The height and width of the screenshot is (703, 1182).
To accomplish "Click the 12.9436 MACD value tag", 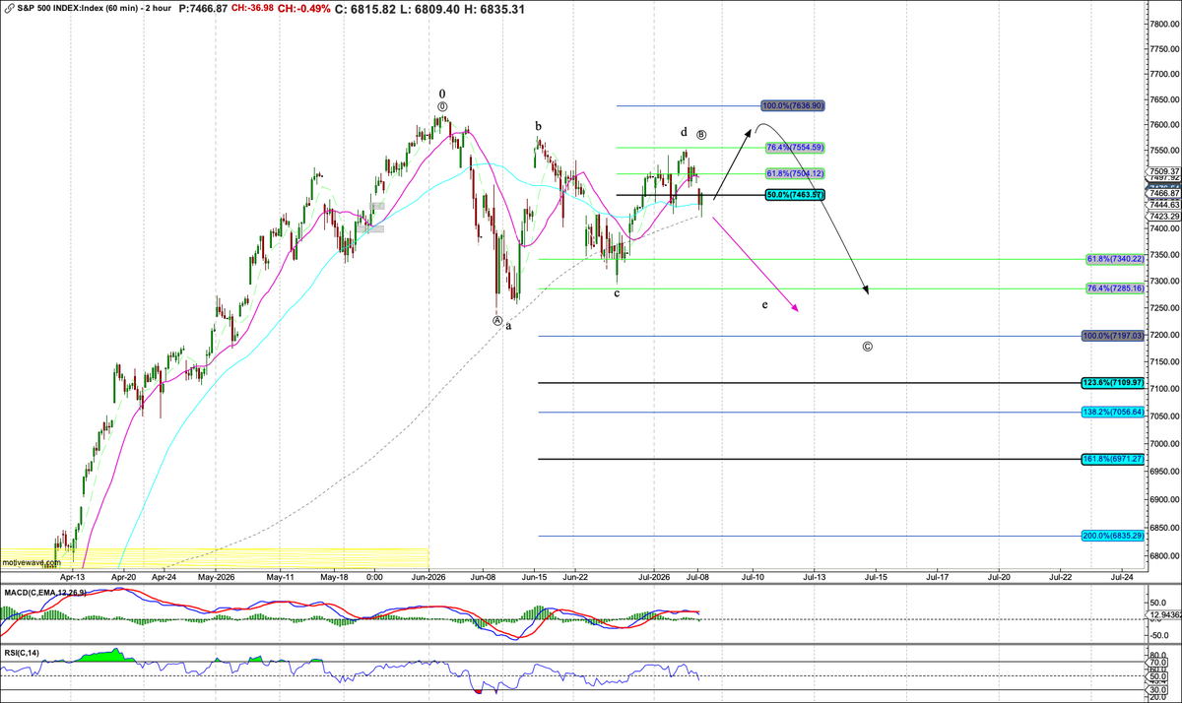I will [1164, 615].
